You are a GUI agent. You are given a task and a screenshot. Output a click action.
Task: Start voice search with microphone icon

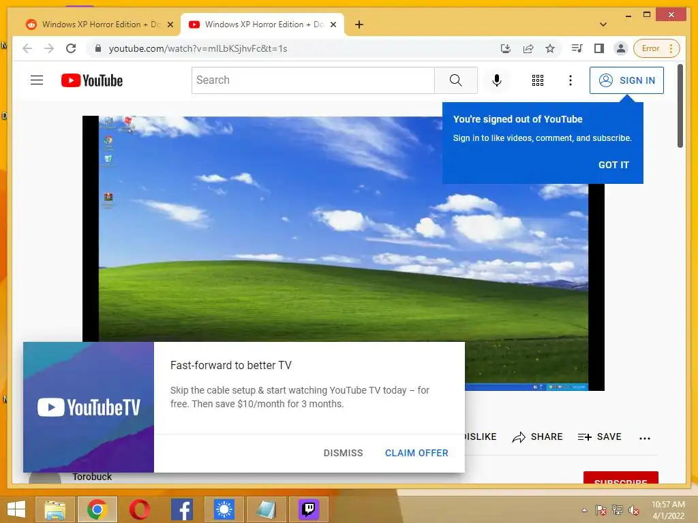497,80
